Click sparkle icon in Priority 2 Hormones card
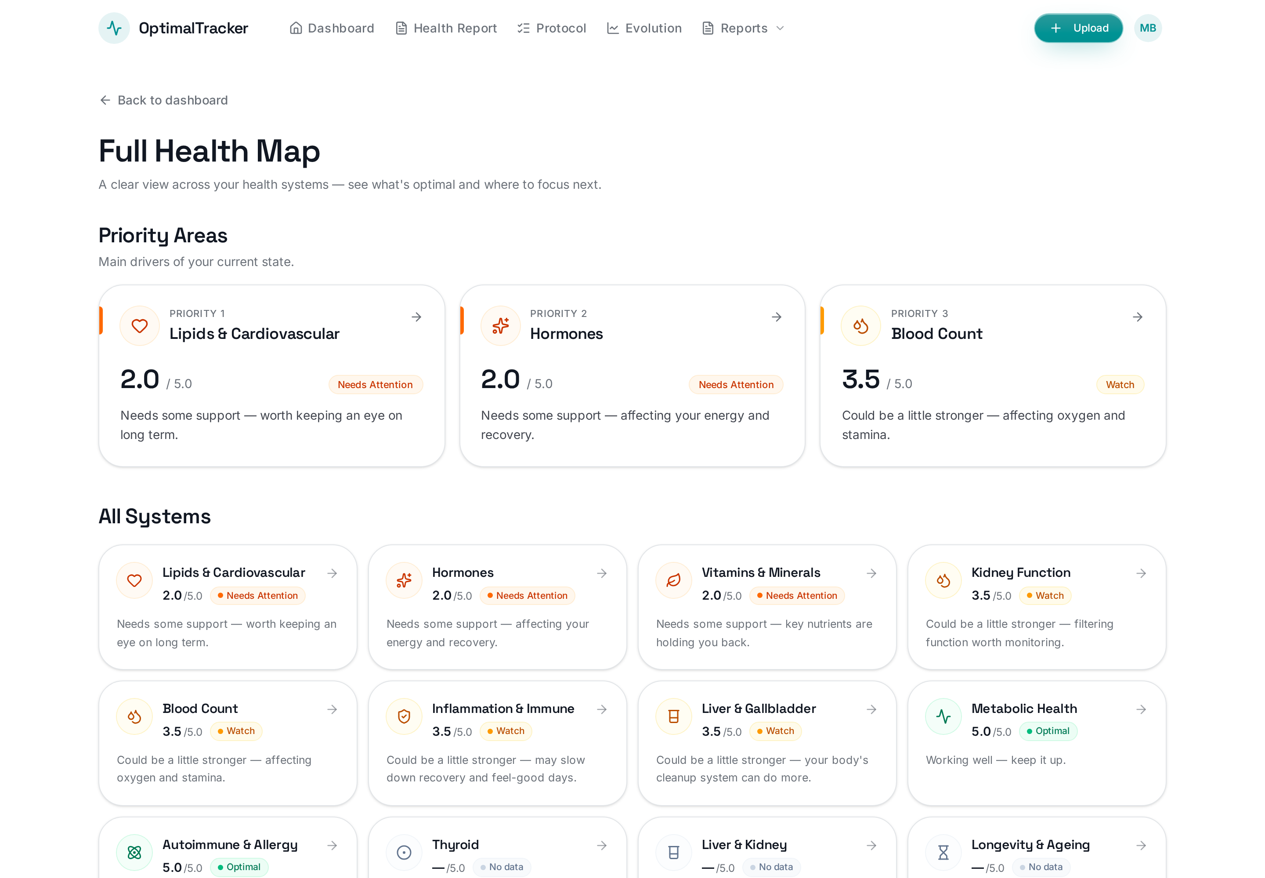 [x=500, y=326]
